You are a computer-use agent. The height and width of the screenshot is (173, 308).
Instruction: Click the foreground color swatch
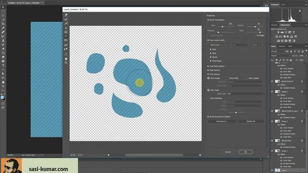click(x=2, y=97)
